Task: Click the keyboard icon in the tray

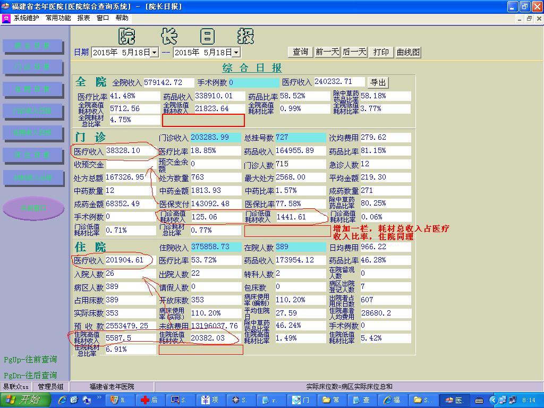Action: [x=479, y=401]
